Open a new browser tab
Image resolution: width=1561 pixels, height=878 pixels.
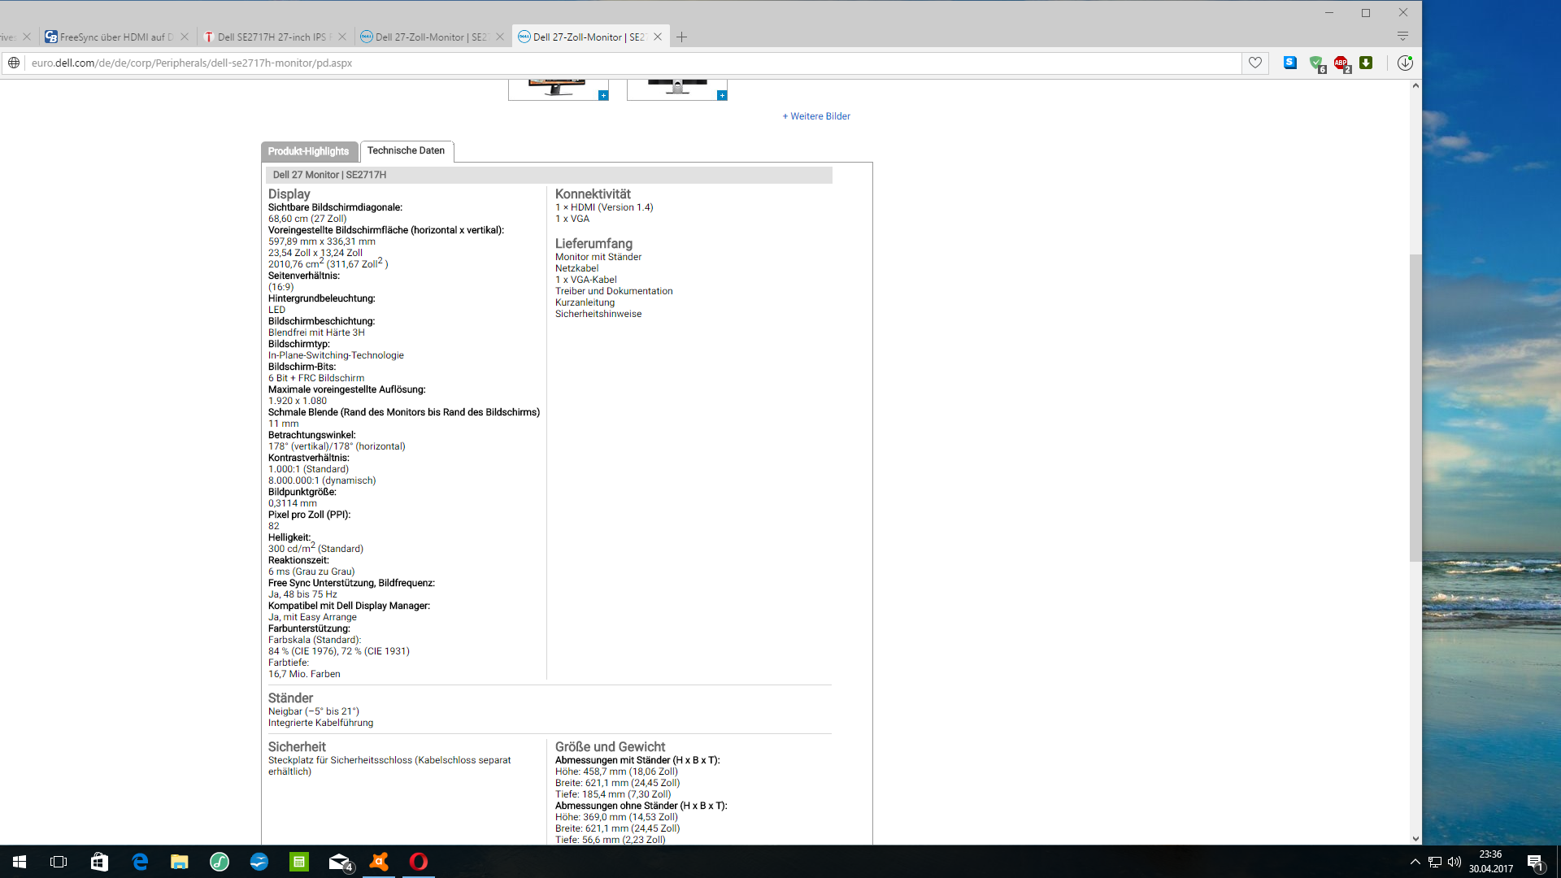tap(681, 37)
